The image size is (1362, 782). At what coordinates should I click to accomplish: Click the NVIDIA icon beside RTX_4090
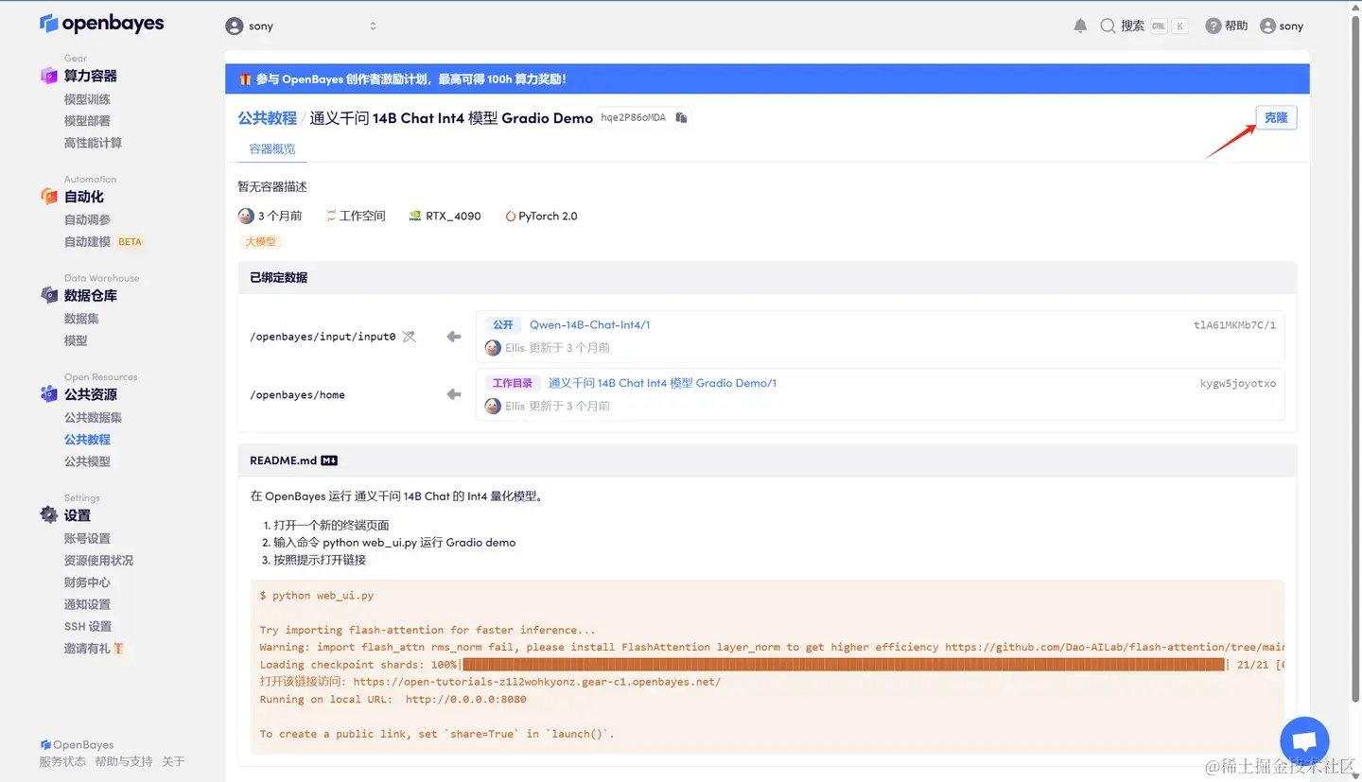(415, 216)
